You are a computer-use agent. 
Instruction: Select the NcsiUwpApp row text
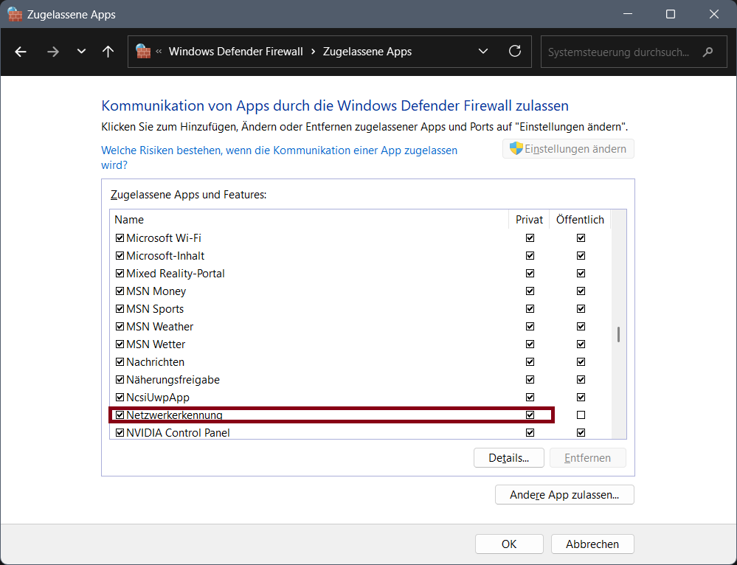pyautogui.click(x=158, y=397)
